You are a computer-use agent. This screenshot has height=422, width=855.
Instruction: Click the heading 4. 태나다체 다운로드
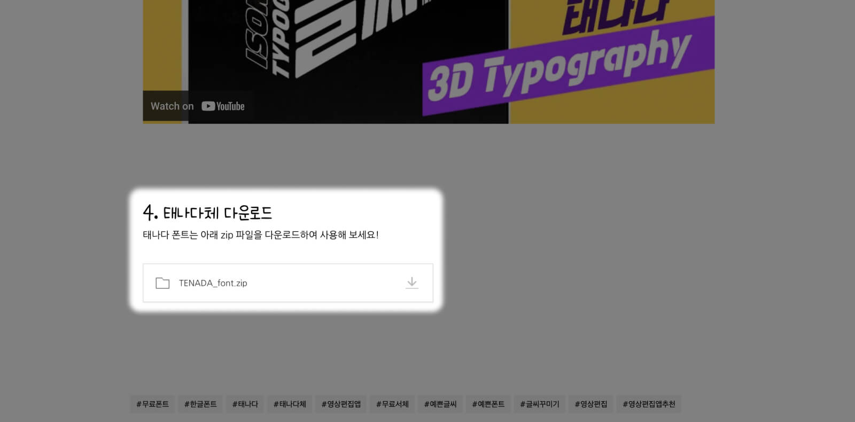pyautogui.click(x=207, y=213)
